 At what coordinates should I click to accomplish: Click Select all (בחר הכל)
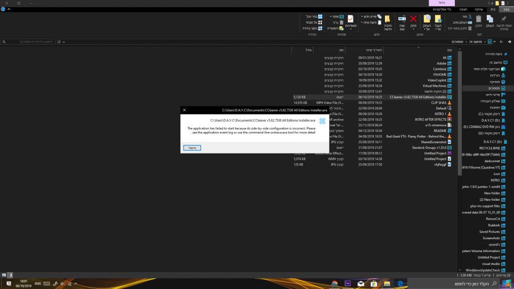[x=314, y=17]
